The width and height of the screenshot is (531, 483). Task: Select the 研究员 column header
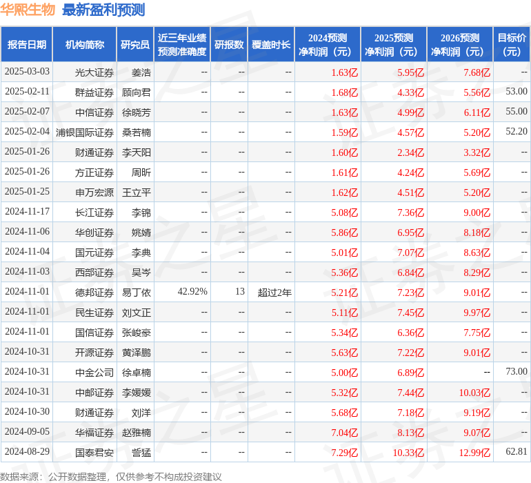point(135,44)
